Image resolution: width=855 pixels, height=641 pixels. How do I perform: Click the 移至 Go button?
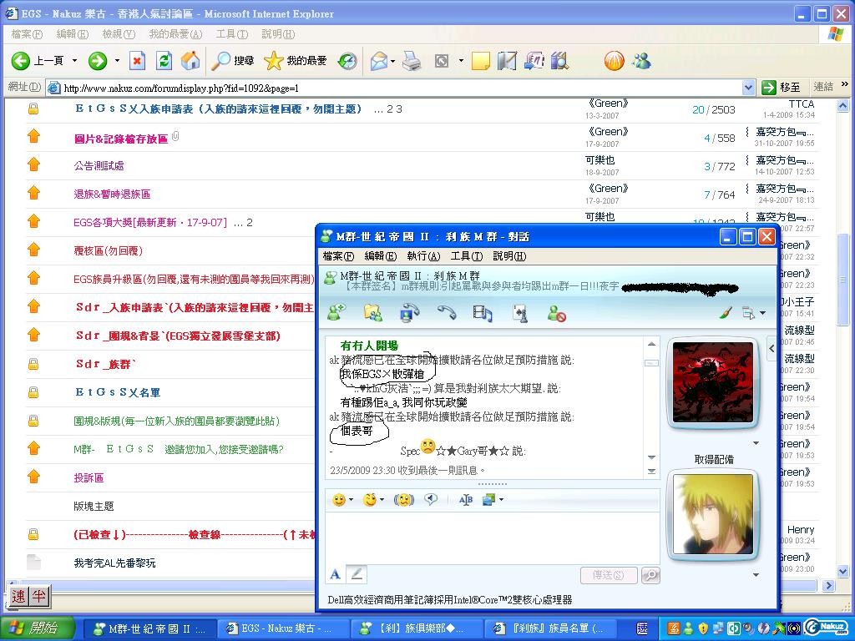[782, 88]
